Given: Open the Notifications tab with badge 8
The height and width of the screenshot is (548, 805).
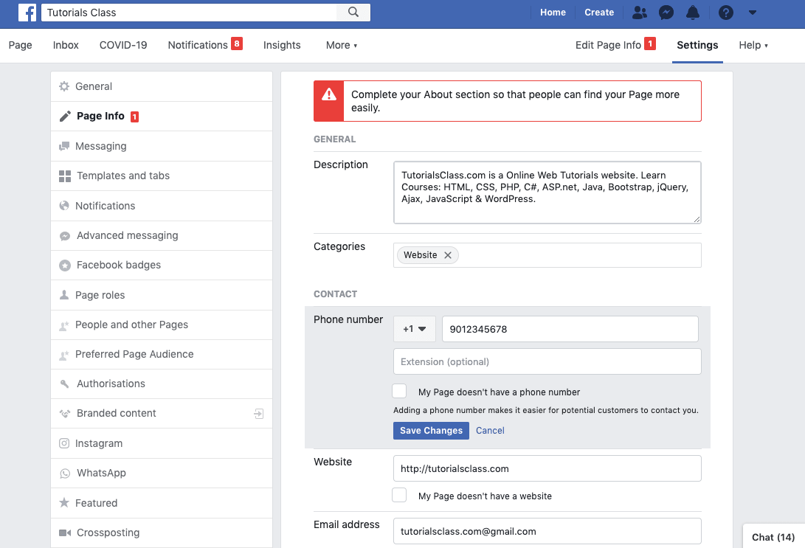Looking at the screenshot, I should pos(198,45).
